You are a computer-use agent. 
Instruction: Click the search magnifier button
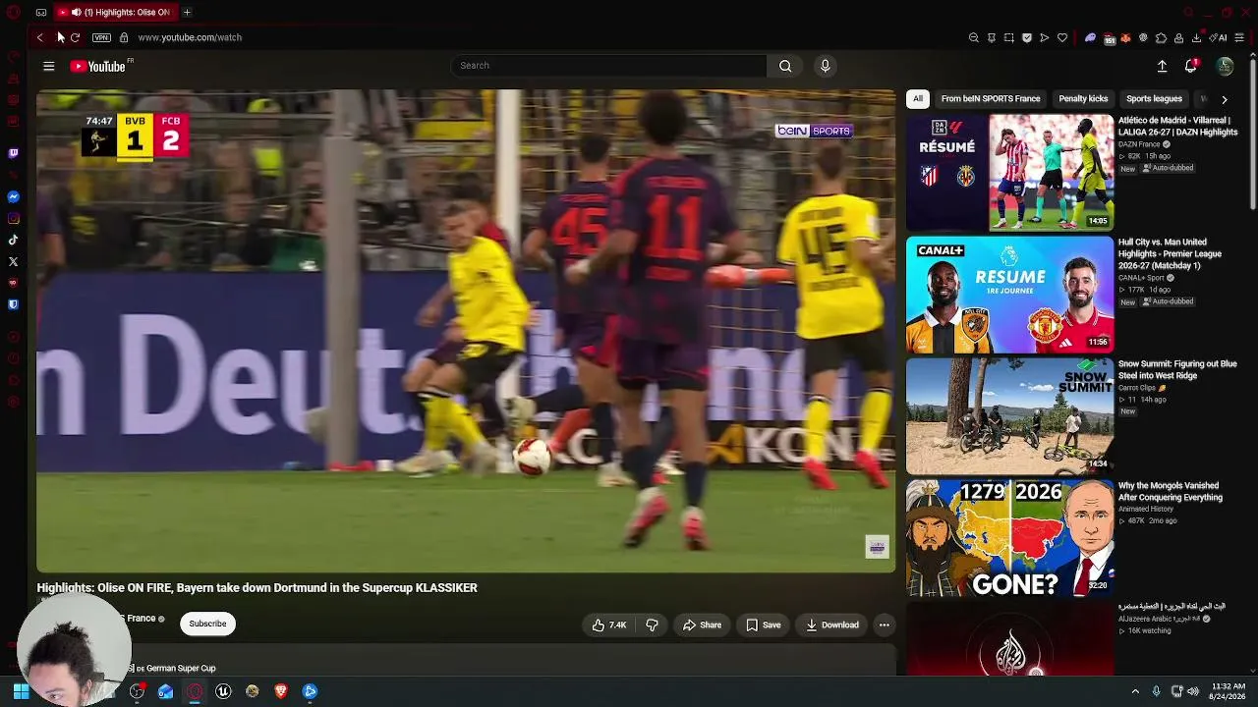tap(785, 66)
